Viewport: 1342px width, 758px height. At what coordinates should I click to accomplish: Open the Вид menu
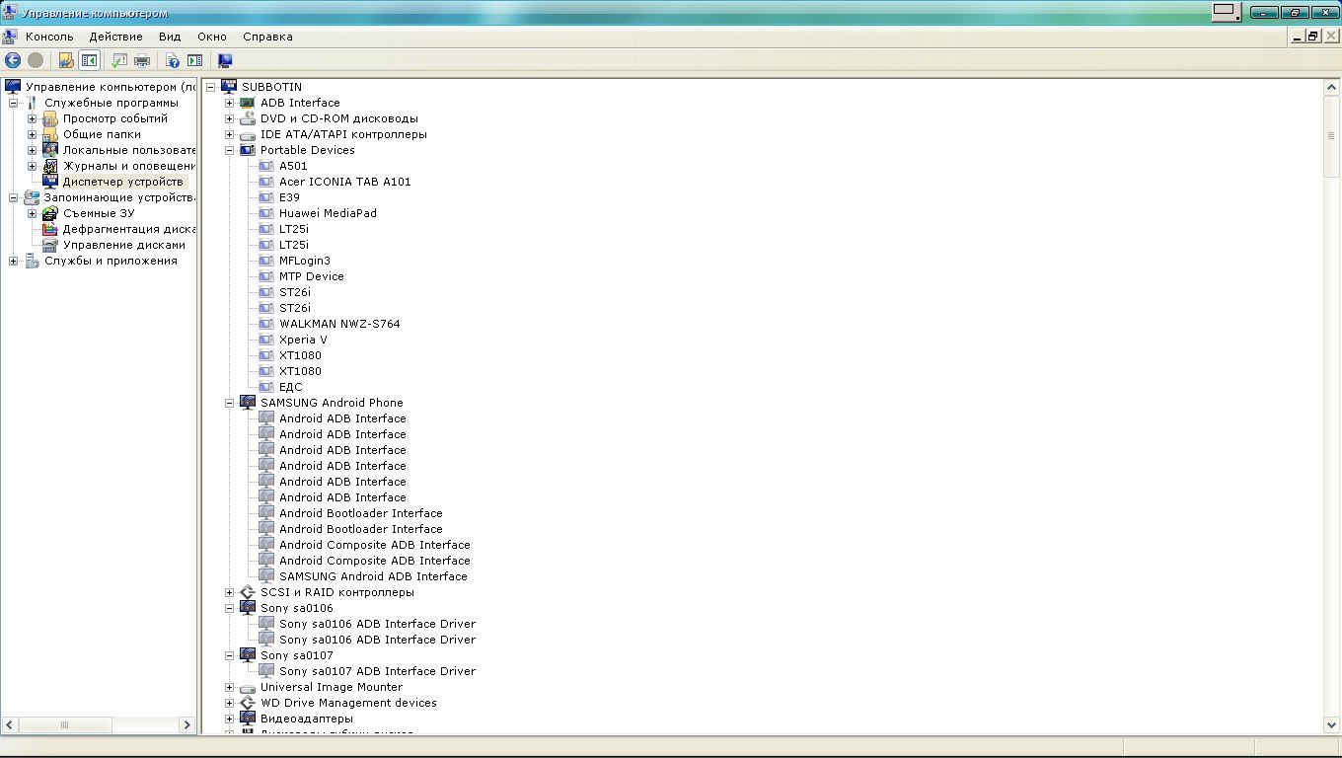click(170, 37)
